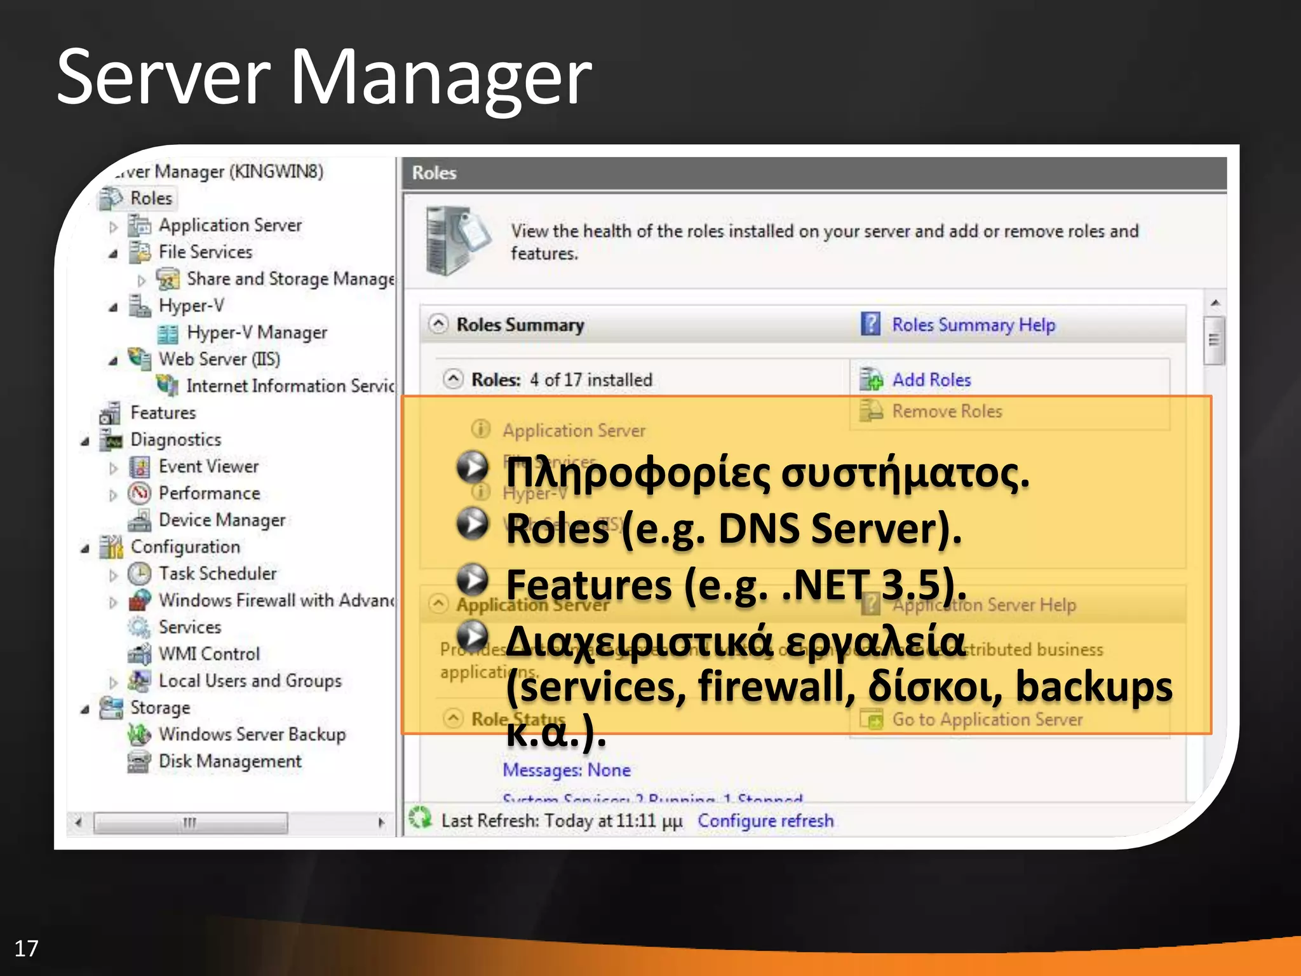Click the WMI Control icon
1301x976 pixels.
tap(139, 654)
